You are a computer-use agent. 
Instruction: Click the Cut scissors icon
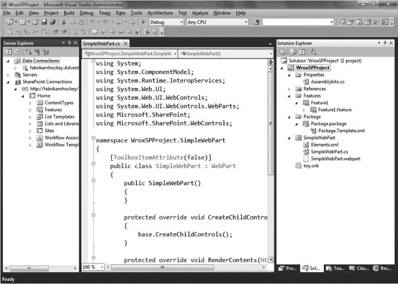(64, 22)
